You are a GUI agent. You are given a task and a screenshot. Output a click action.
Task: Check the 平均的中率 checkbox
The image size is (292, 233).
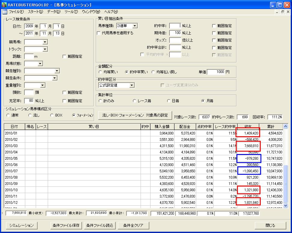(x=142, y=55)
